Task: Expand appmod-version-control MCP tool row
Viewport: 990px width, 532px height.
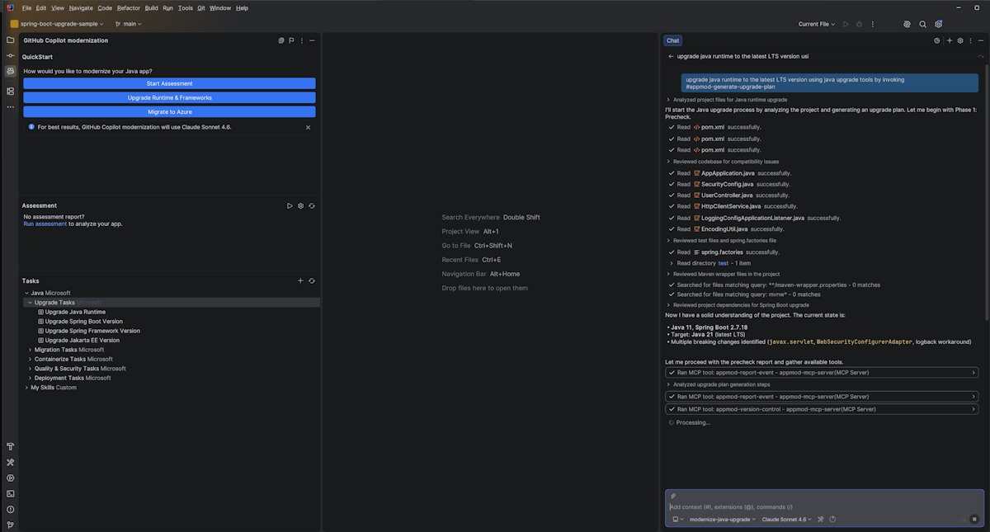Action: click(x=822, y=409)
